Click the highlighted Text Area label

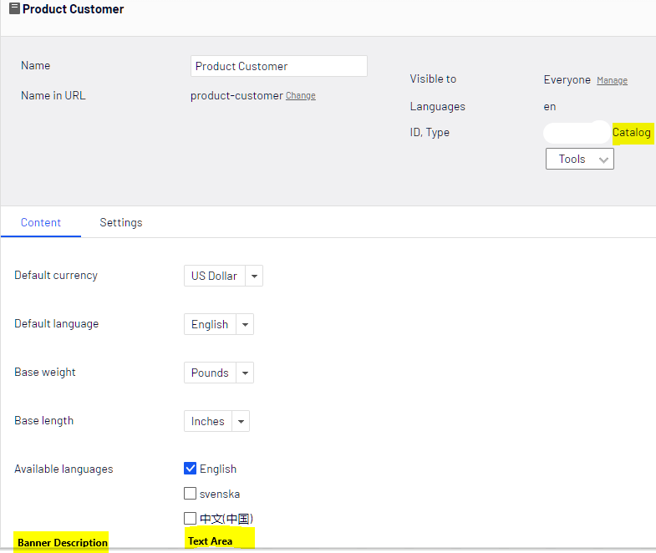(211, 541)
